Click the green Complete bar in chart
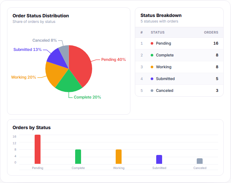This screenshot has height=183, width=231. [78, 156]
